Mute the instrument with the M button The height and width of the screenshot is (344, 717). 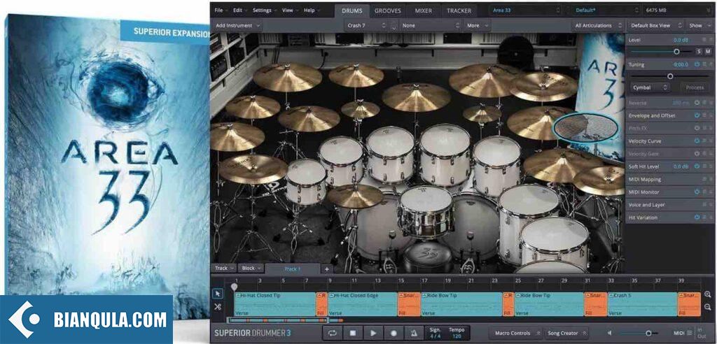[708, 52]
